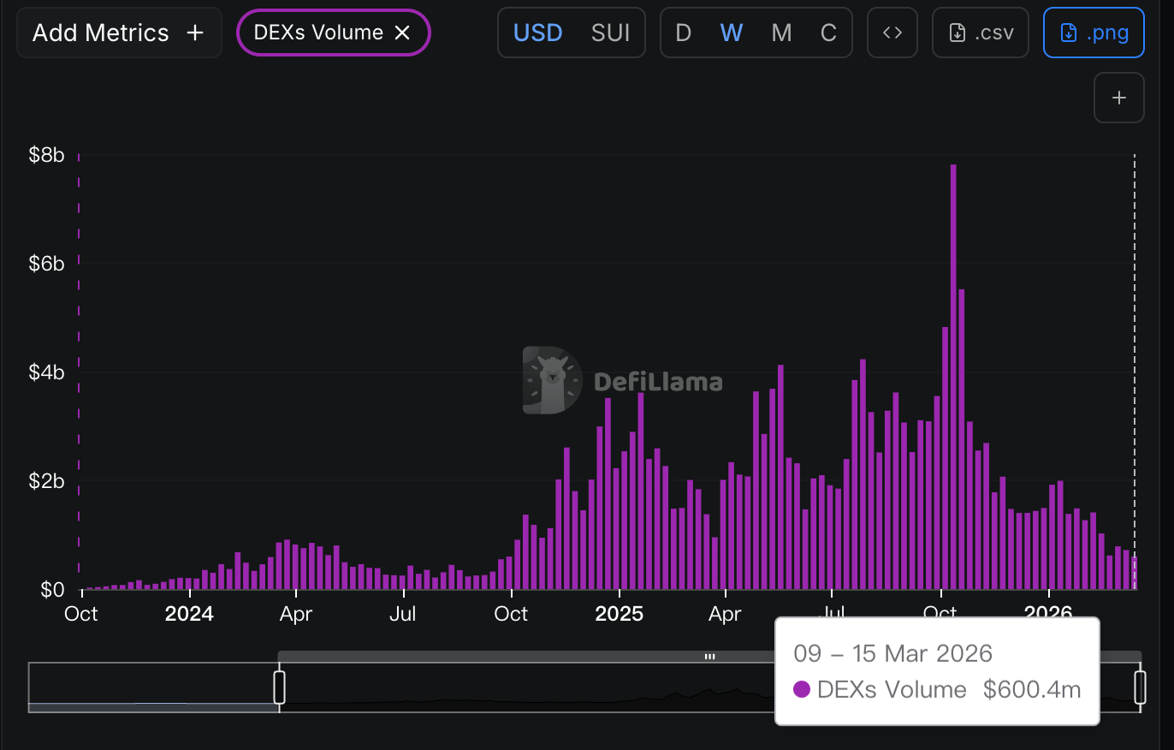Select weekly (W) interval
The height and width of the screenshot is (750, 1174).
tap(732, 33)
